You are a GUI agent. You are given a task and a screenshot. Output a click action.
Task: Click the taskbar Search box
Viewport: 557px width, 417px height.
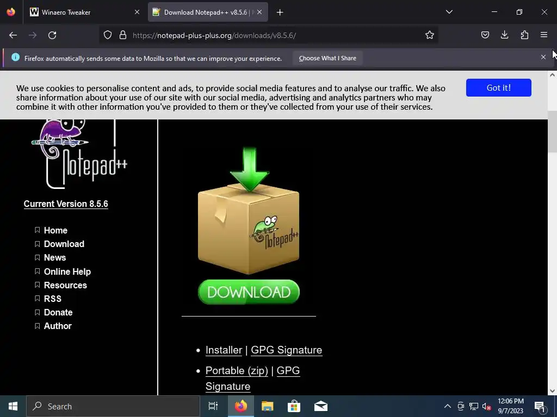[113, 406]
